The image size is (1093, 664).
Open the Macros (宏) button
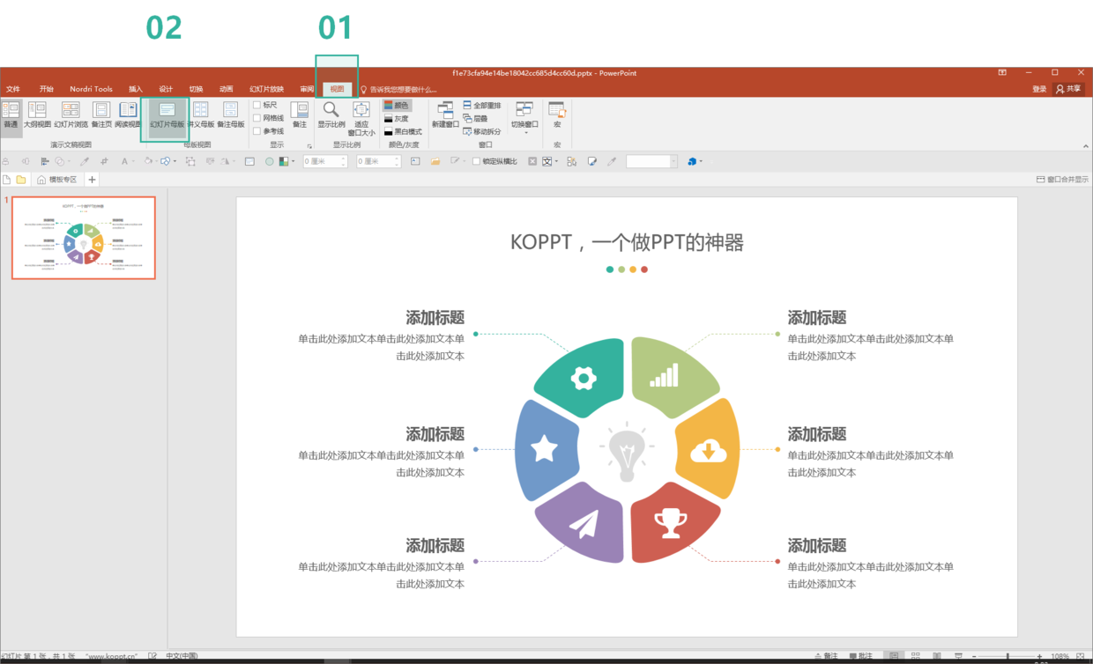click(556, 115)
